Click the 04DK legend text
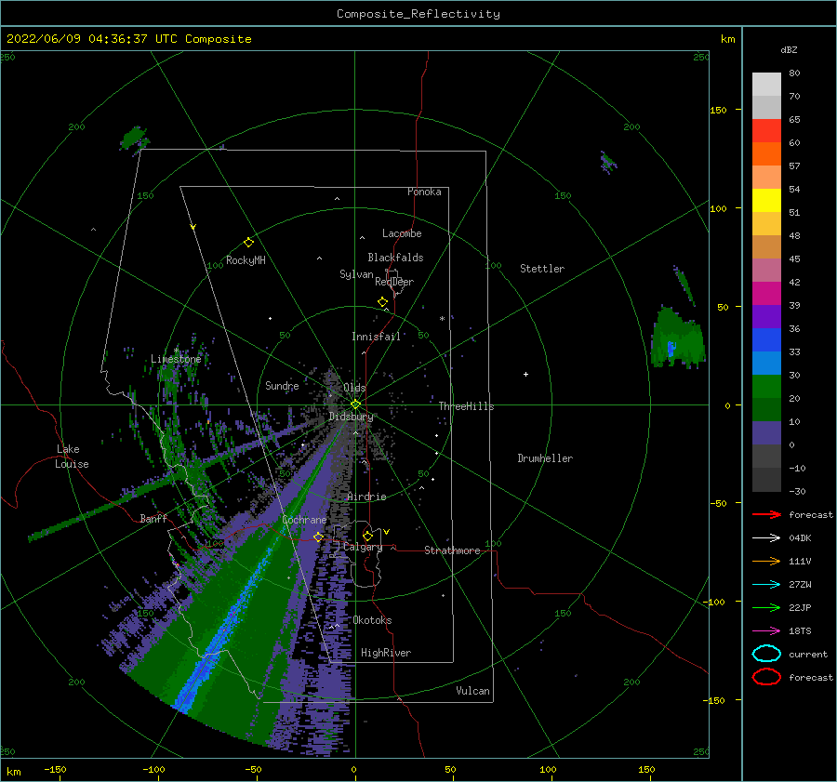 tap(800, 538)
